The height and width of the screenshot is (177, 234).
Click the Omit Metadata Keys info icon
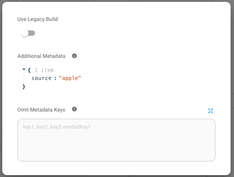tap(74, 109)
